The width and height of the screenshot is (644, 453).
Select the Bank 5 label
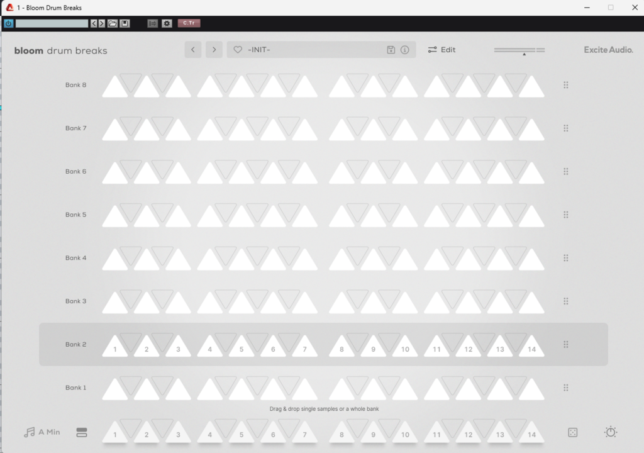pyautogui.click(x=76, y=215)
